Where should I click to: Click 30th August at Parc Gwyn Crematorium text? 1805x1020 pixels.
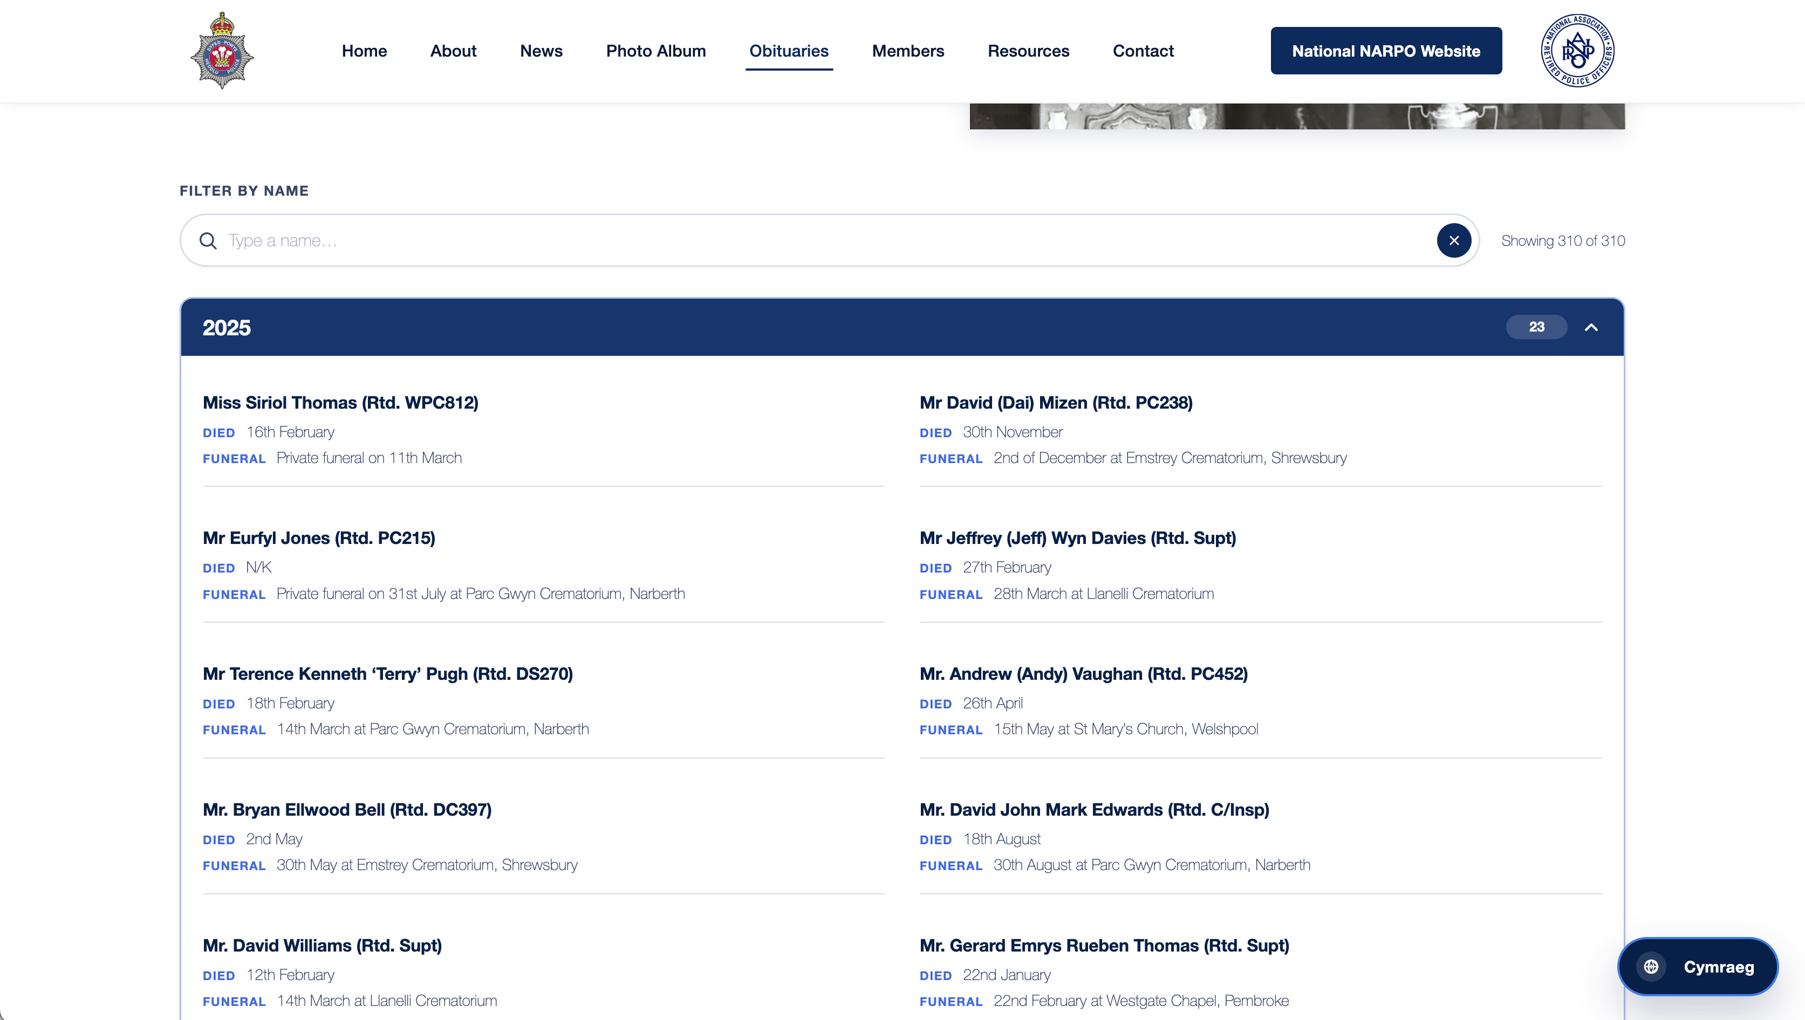pyautogui.click(x=1152, y=865)
